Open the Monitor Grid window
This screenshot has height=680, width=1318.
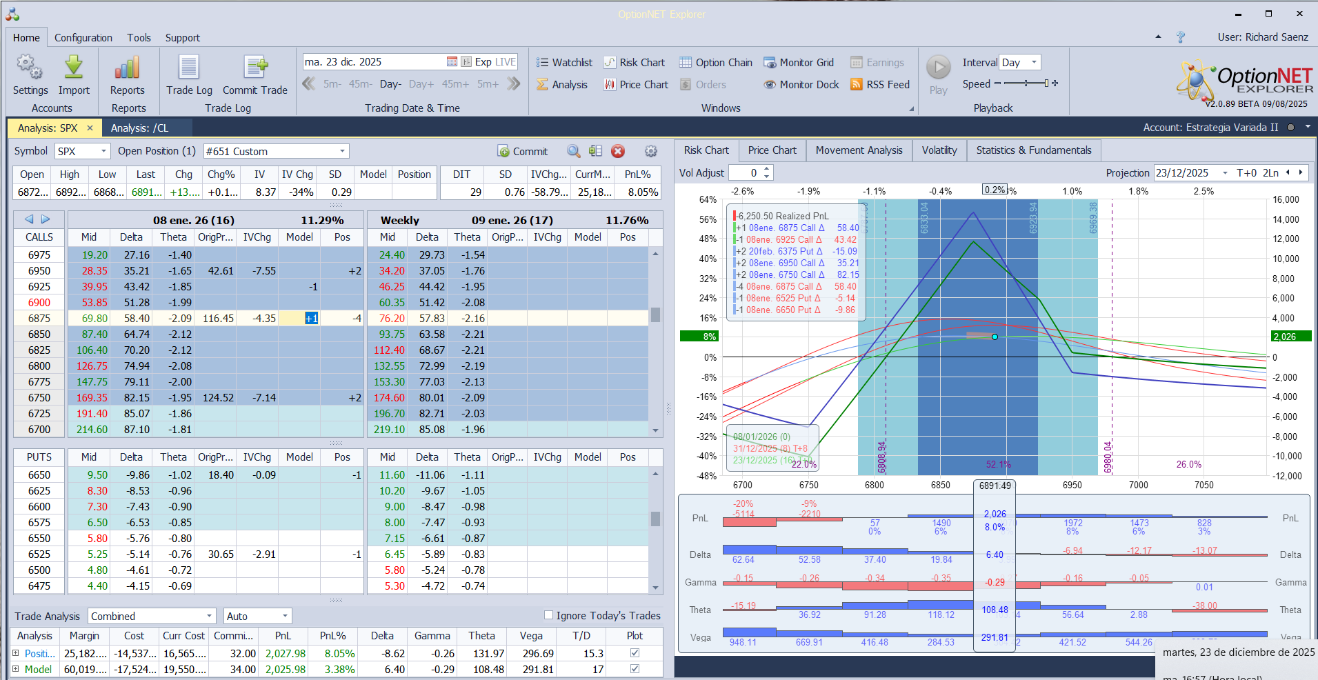pos(799,63)
